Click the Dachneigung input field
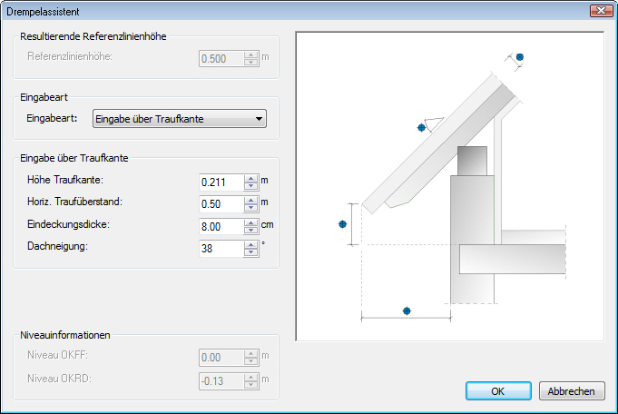The image size is (618, 414). coord(221,249)
